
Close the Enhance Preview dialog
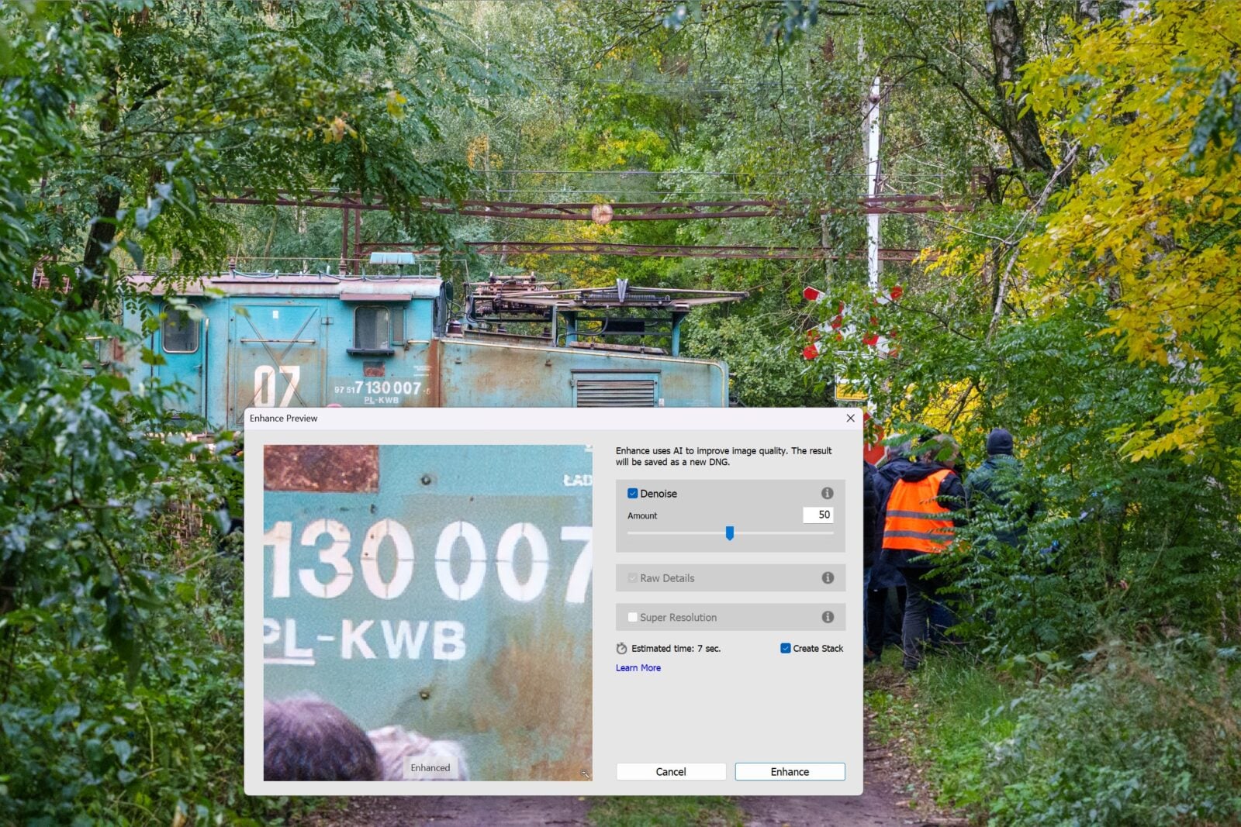point(850,418)
